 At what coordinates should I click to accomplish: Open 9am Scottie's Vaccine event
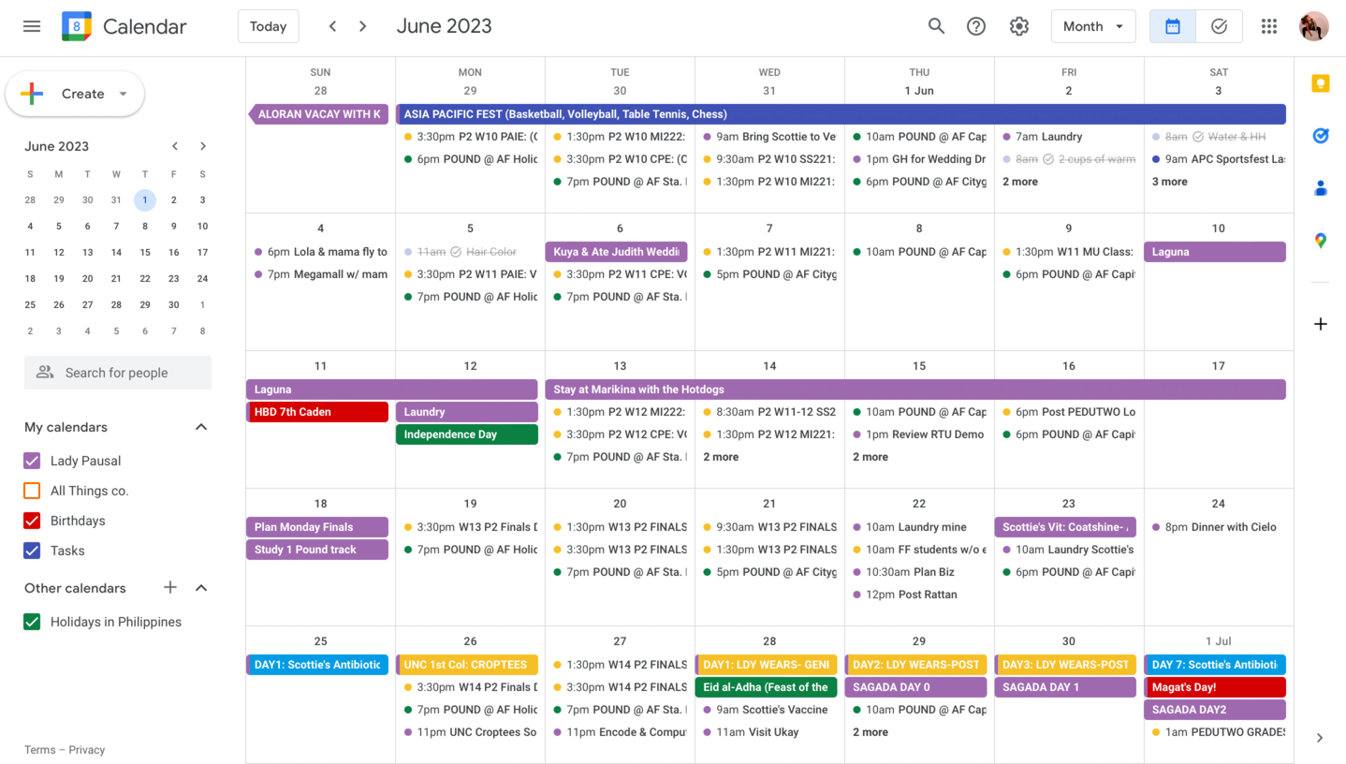(767, 710)
